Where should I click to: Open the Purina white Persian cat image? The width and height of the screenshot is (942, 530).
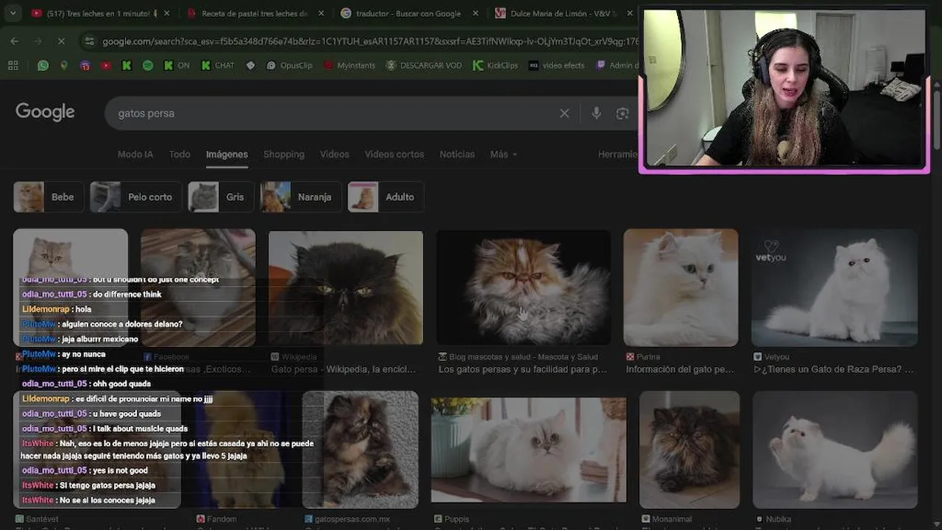pyautogui.click(x=681, y=287)
